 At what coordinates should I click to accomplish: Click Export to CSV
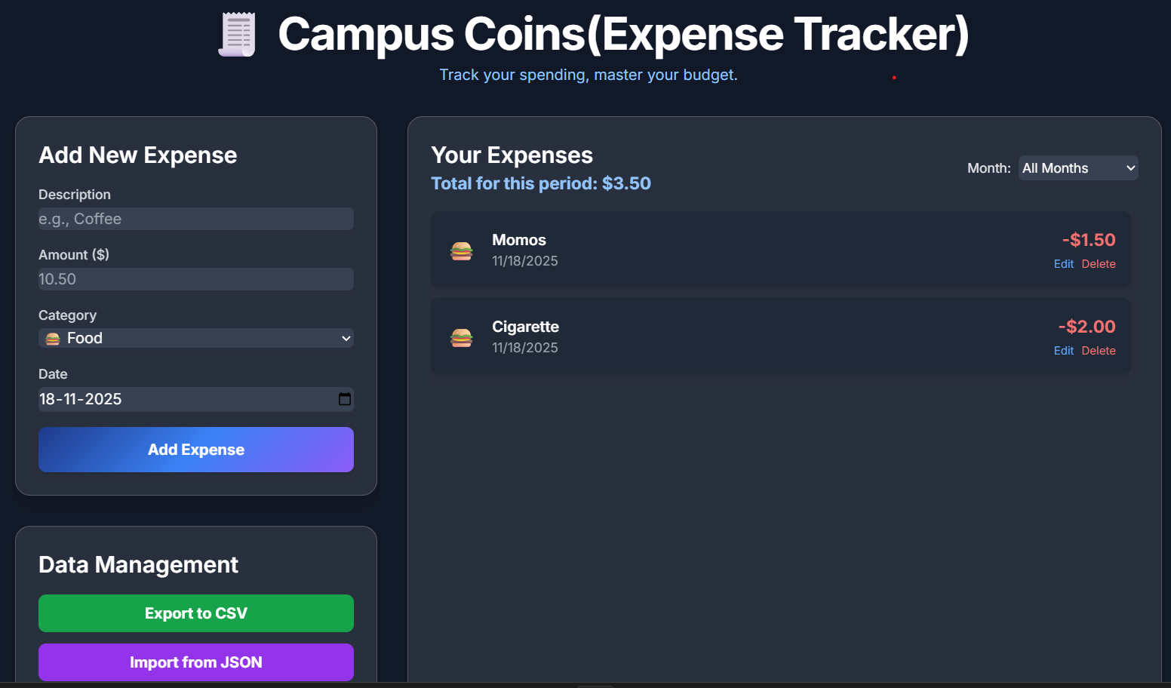click(x=195, y=613)
